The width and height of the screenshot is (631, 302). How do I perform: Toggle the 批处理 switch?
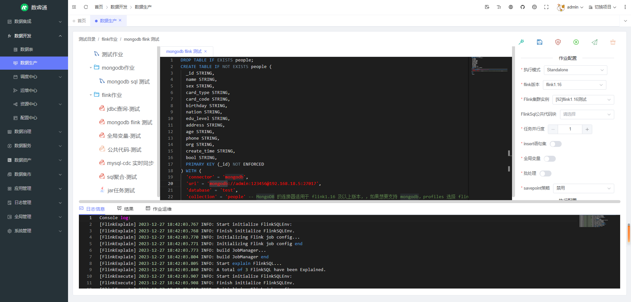546,174
